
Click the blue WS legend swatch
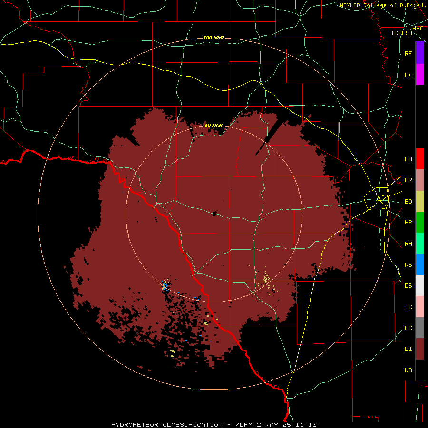click(420, 264)
